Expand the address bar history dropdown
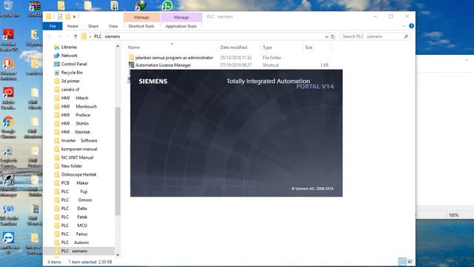Screen dimensions: 474x267 click(327, 36)
